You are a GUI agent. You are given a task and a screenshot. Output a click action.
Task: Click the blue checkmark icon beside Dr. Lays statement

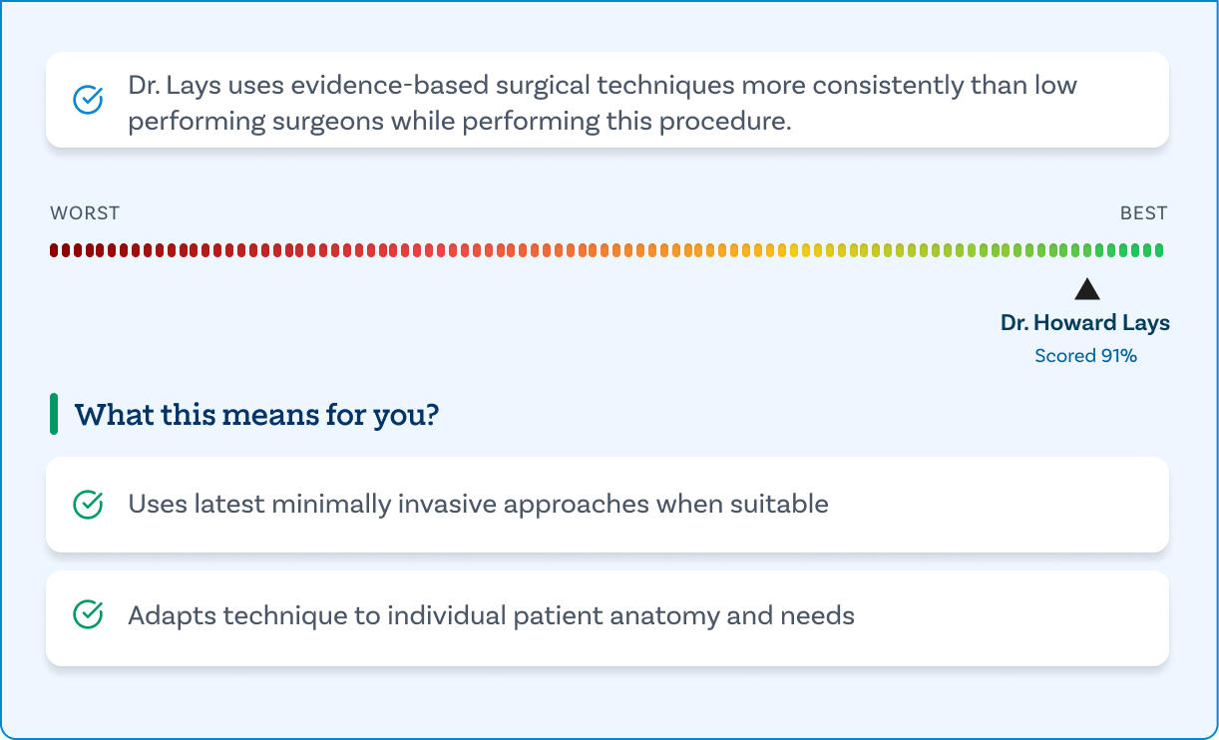(x=89, y=100)
